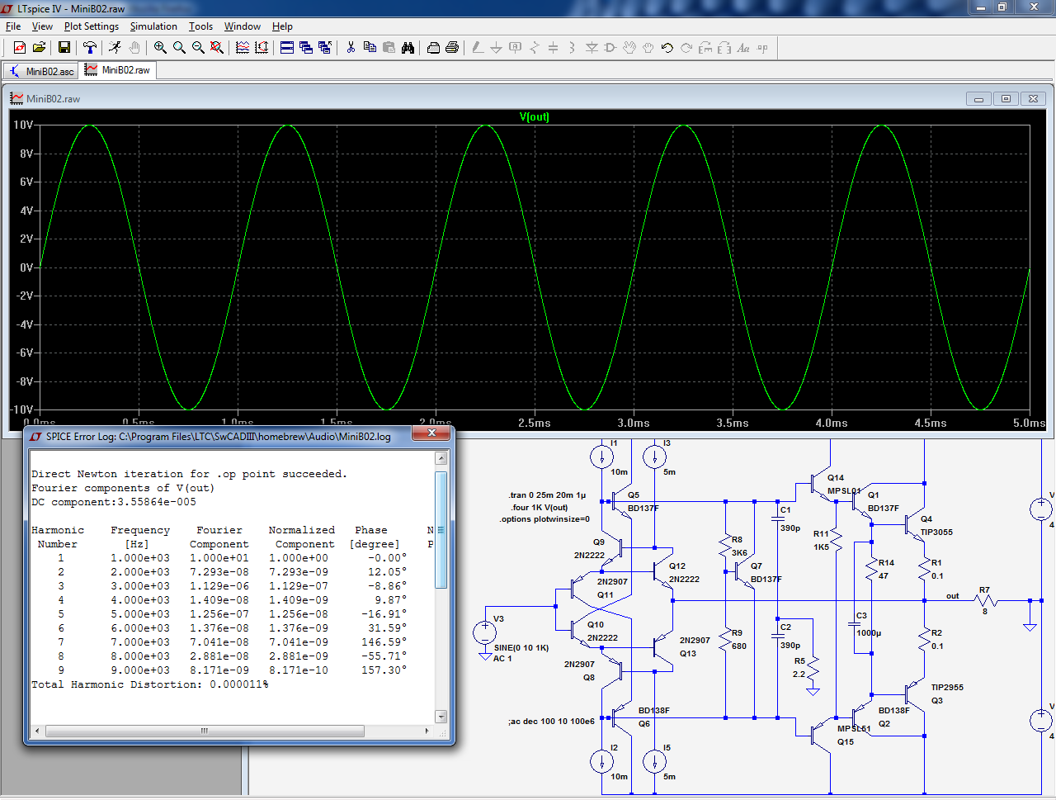Click the Print printer icon

pos(452,48)
